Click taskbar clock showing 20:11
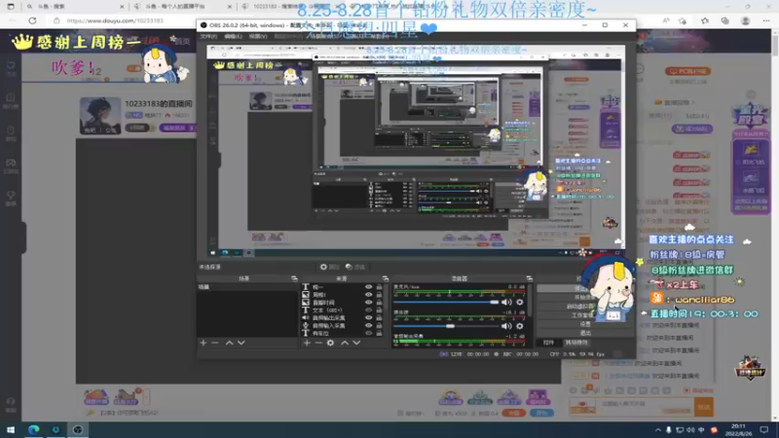779x438 pixels. point(739,430)
